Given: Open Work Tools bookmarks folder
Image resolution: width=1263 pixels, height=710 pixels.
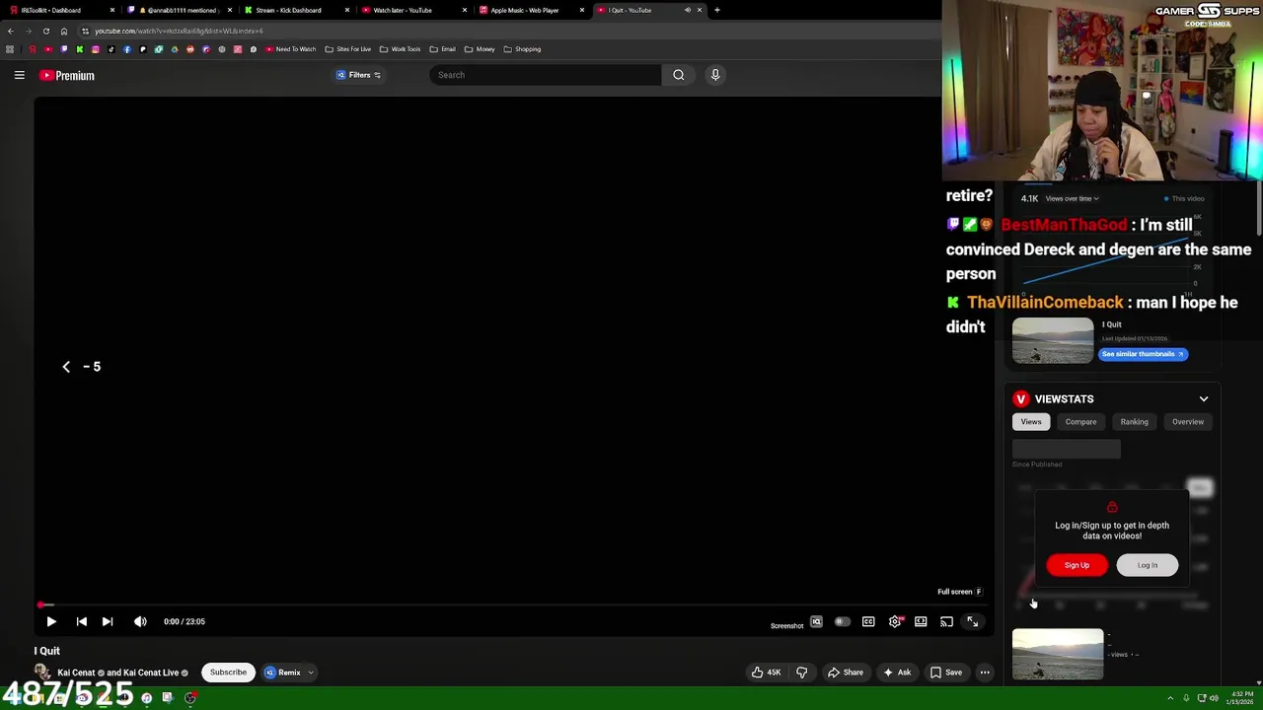Looking at the screenshot, I should tap(401, 49).
